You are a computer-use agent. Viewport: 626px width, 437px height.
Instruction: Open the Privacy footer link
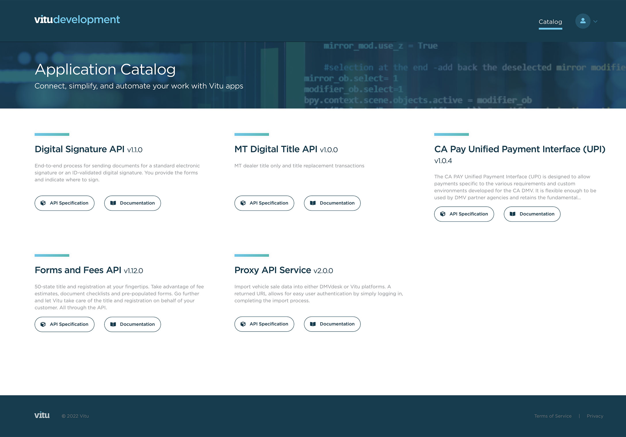tap(595, 416)
